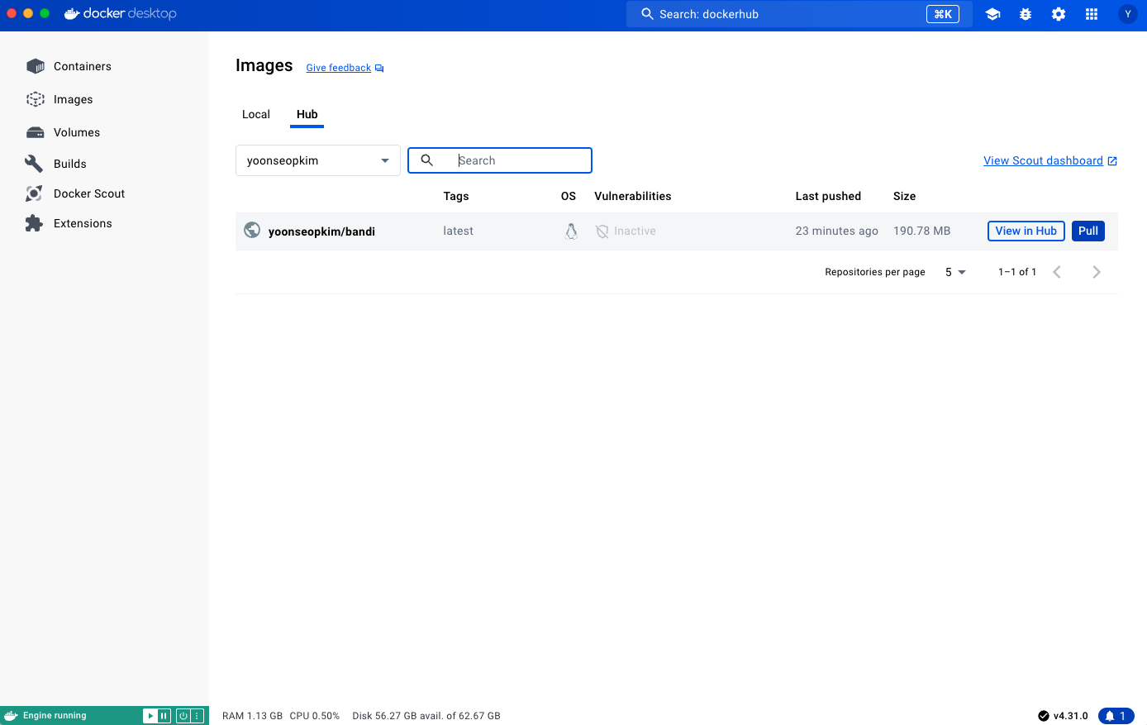
Task: Click the Inactive vulnerabilities text
Action: [635, 231]
